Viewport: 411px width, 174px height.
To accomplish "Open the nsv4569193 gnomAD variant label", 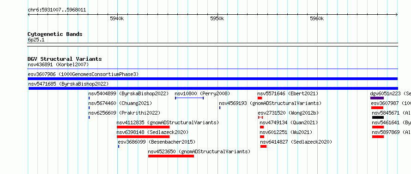I will pyautogui.click(x=270, y=103).
